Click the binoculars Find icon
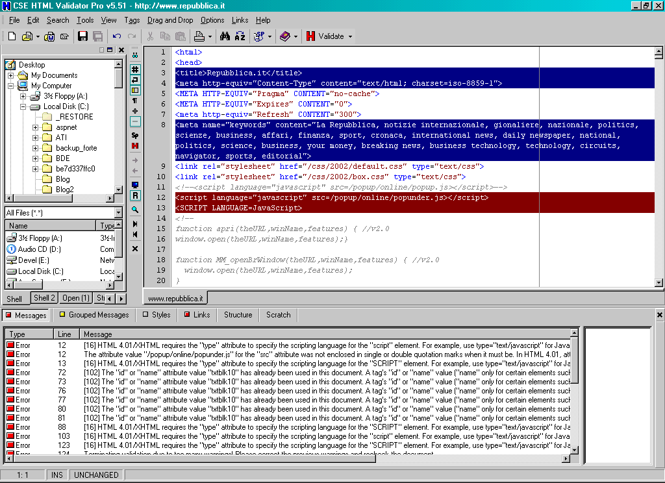The width and height of the screenshot is (665, 483). [225, 36]
